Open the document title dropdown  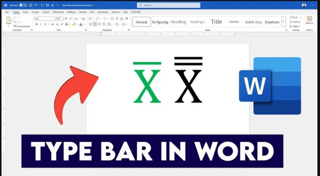pyautogui.click(x=78, y=5)
